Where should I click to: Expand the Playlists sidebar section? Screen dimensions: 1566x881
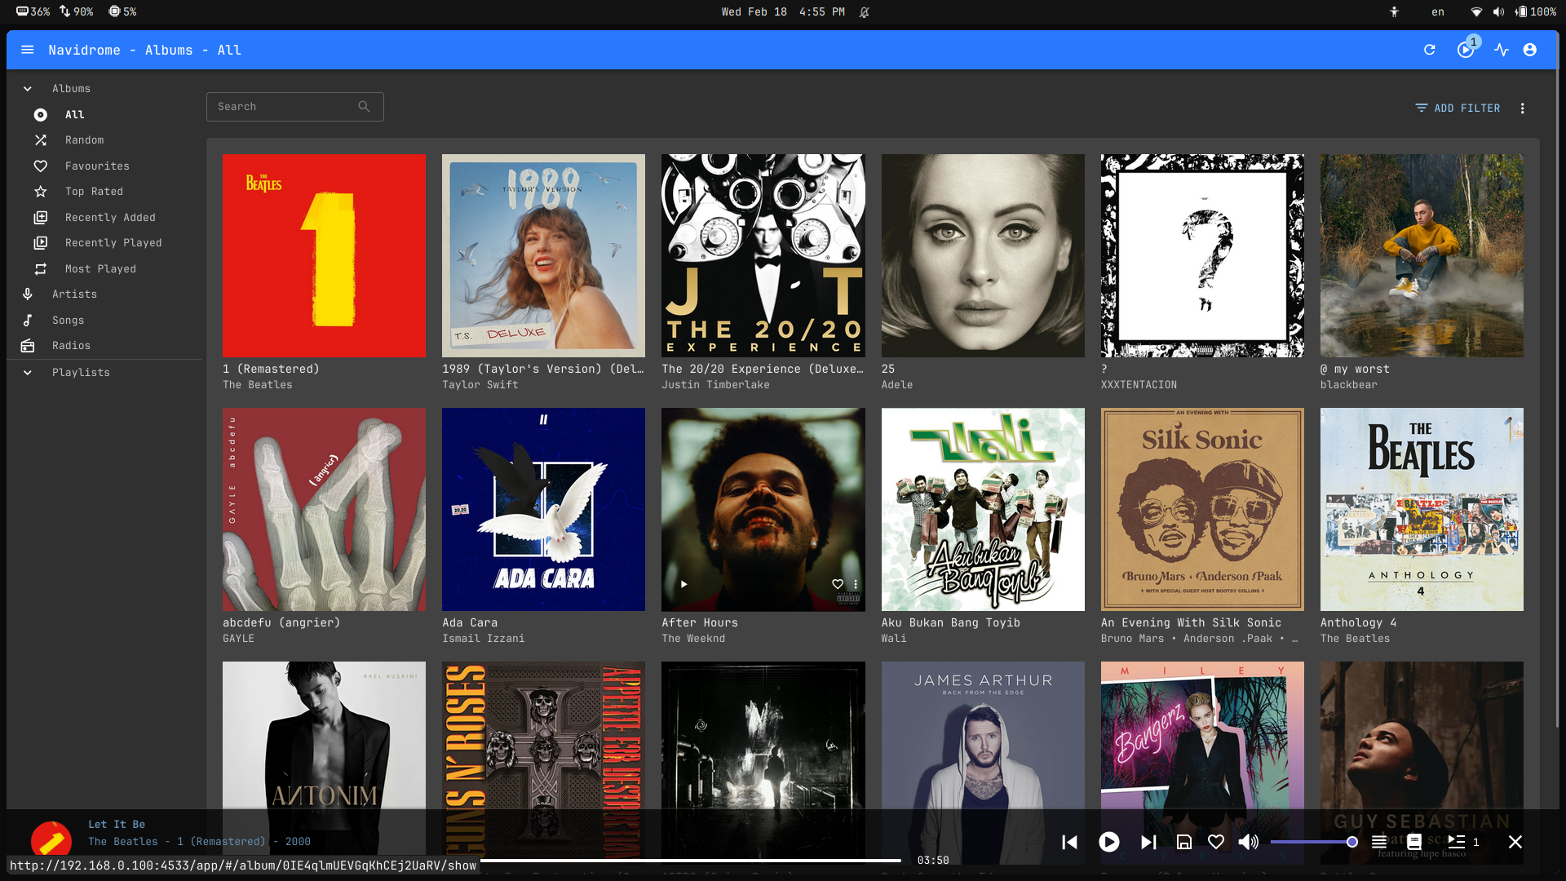point(28,373)
